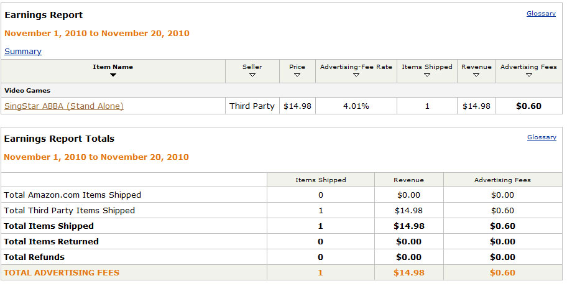Sort by Price arrow icon
567x286 pixels.
pos(297,75)
